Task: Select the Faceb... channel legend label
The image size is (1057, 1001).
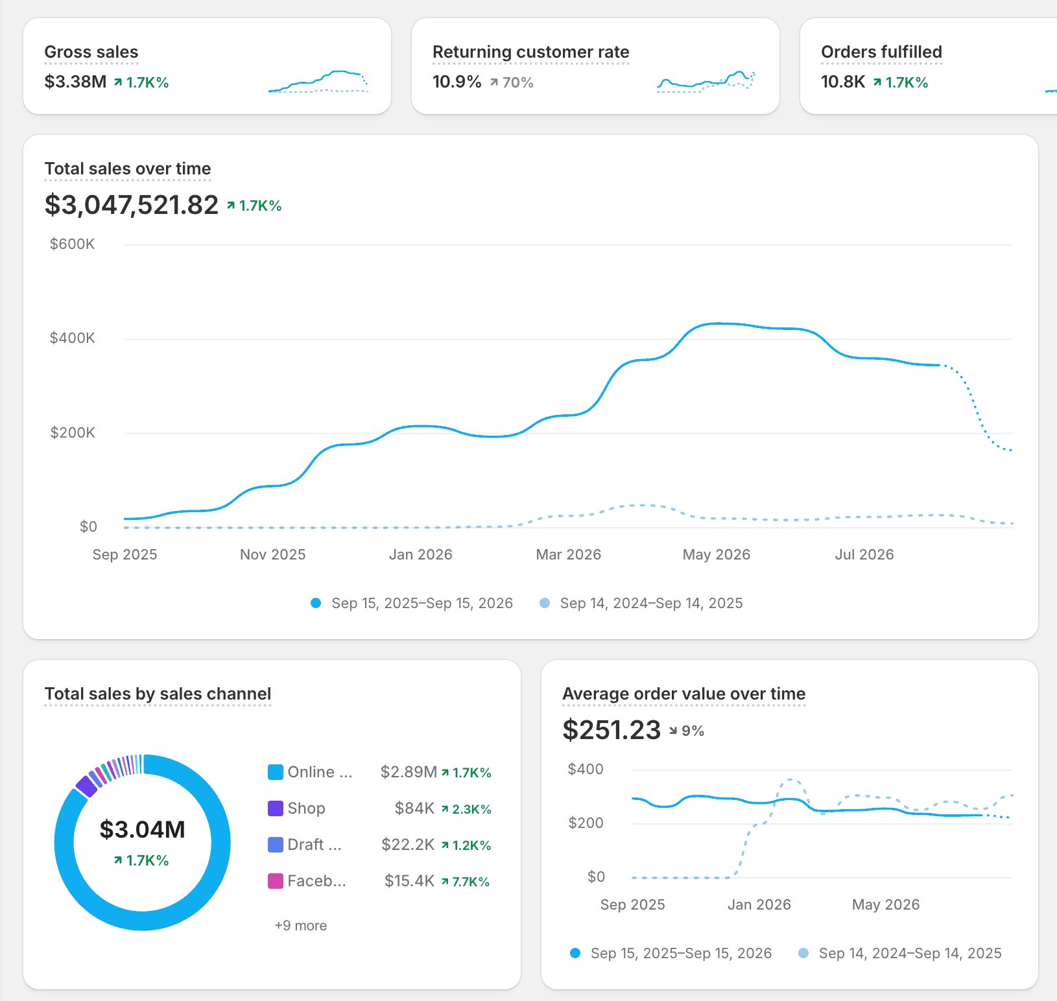Action: coord(316,881)
